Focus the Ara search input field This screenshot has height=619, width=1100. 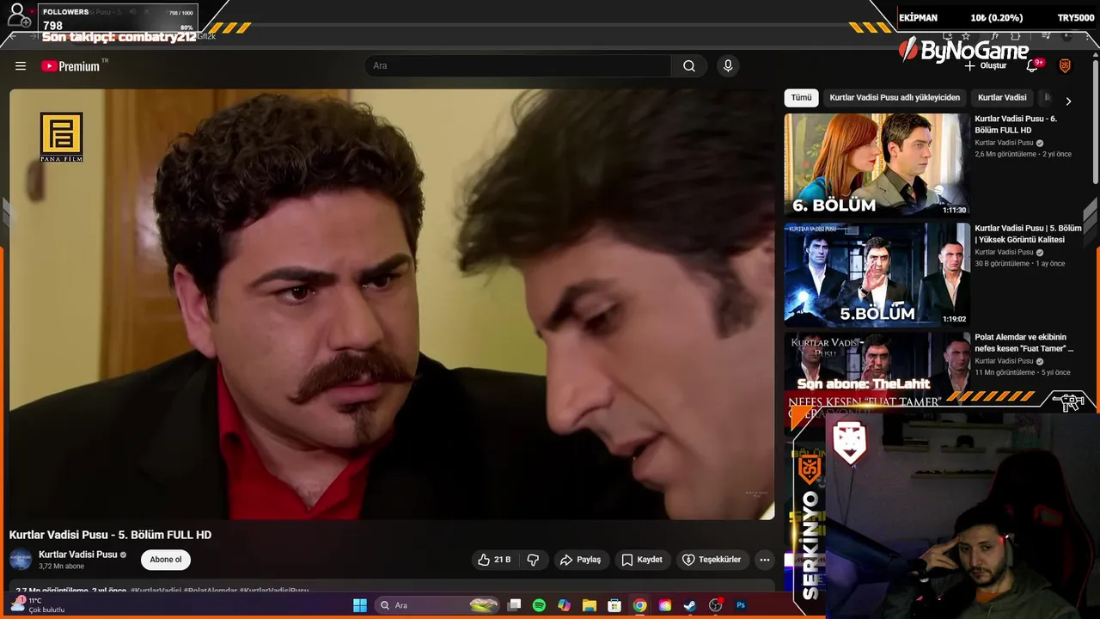(x=518, y=66)
